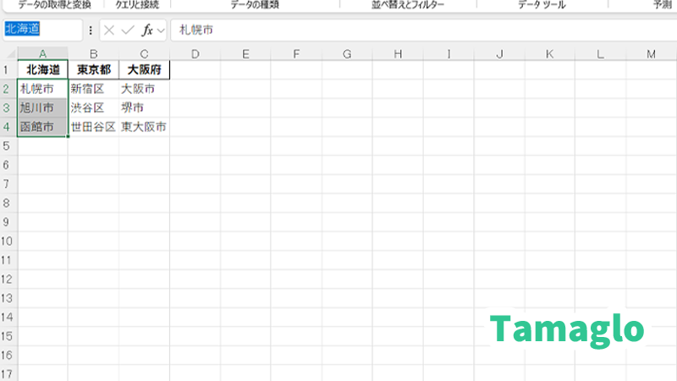
Task: Click the 並べ替えとフィルター ribbon group label
Action: pos(408,4)
